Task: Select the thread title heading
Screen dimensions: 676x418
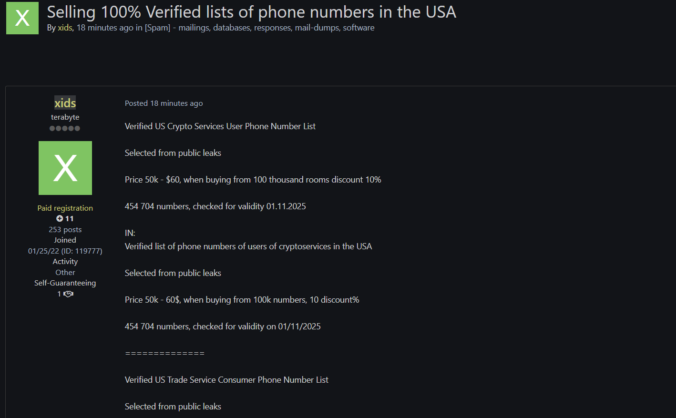Action: tap(251, 12)
